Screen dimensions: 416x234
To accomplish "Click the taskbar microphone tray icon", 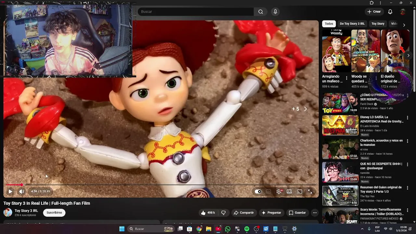I will click(x=369, y=229).
